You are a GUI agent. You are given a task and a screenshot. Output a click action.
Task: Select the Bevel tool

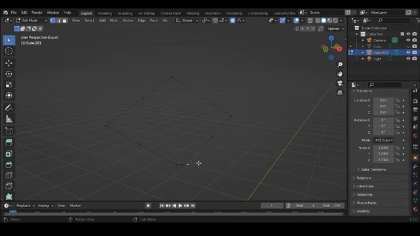(x=9, y=165)
